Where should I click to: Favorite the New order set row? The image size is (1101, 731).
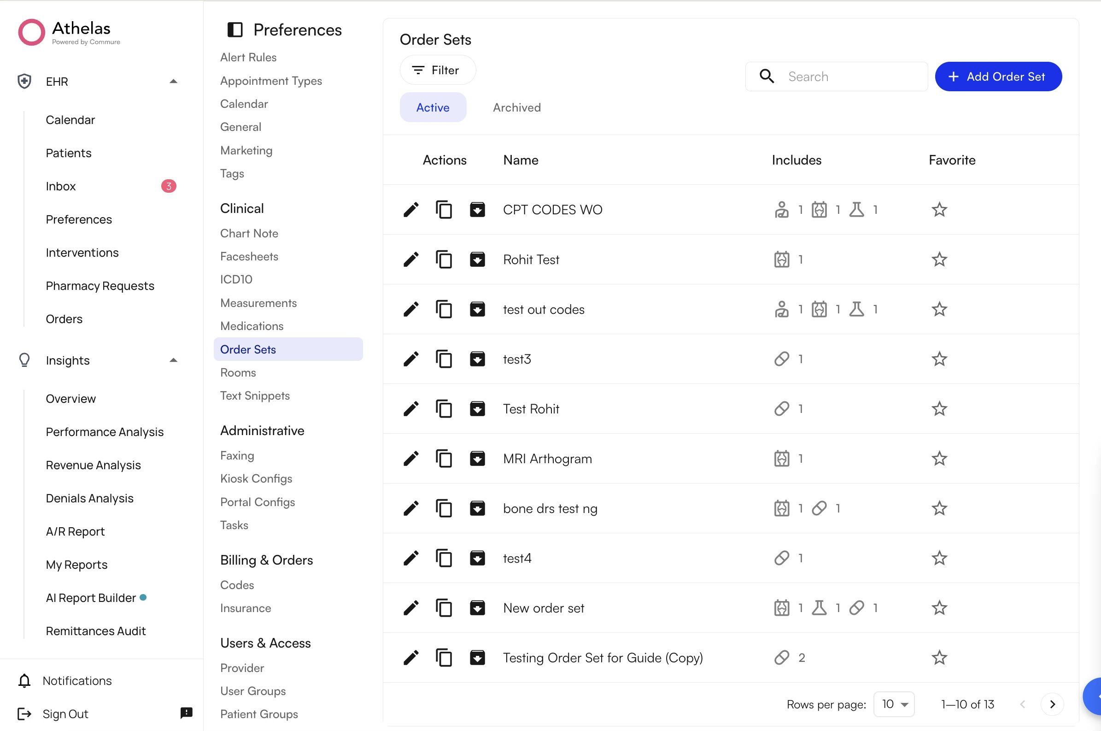[x=939, y=608]
